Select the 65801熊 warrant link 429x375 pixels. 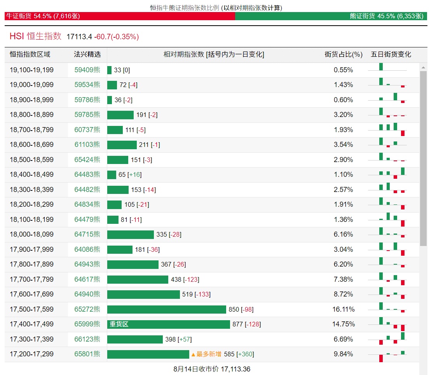point(87,354)
